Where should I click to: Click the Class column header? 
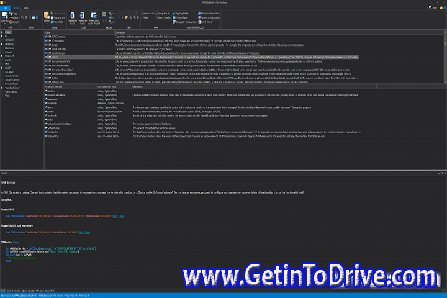(x=79, y=32)
